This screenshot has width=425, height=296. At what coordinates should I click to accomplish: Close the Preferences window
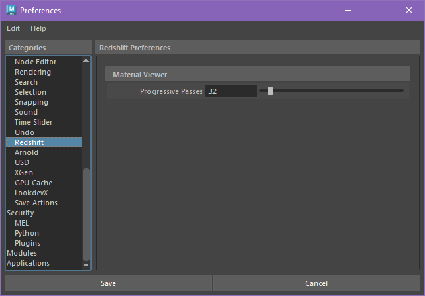[x=409, y=10]
